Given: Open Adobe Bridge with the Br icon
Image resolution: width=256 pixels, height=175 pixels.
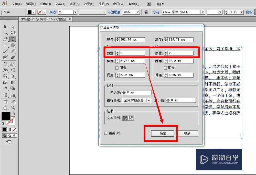Looking at the screenshot, I should point(149,4).
